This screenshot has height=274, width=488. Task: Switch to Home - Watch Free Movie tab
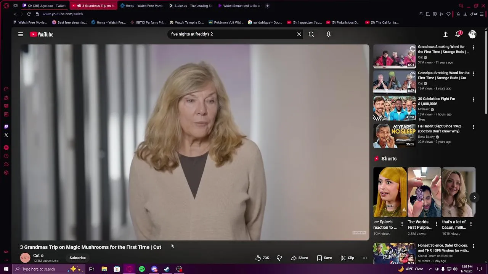click(142, 6)
